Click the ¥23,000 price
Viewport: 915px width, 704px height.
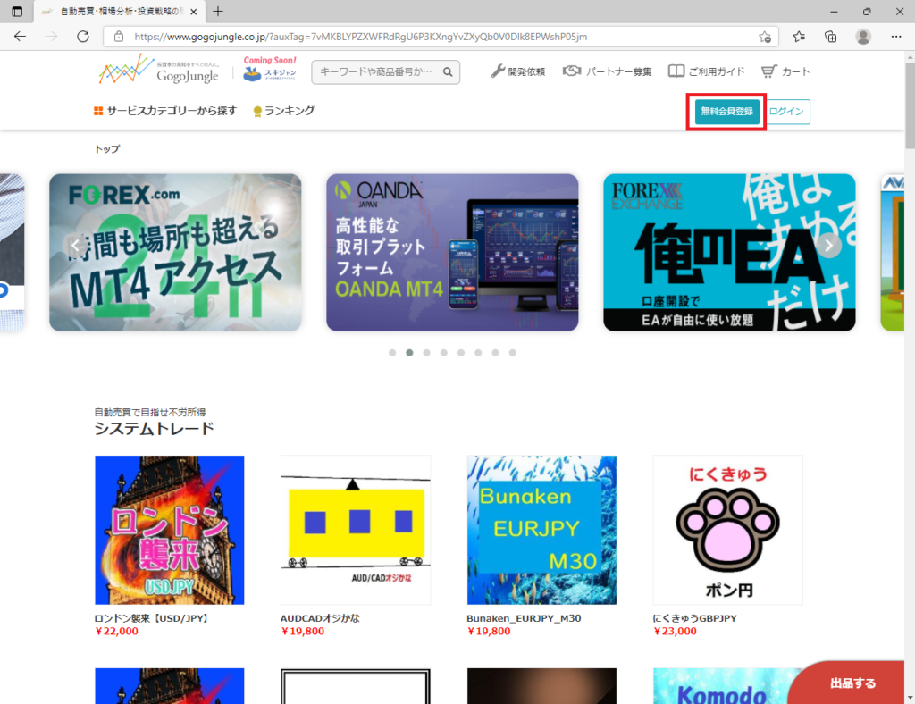[x=676, y=631]
